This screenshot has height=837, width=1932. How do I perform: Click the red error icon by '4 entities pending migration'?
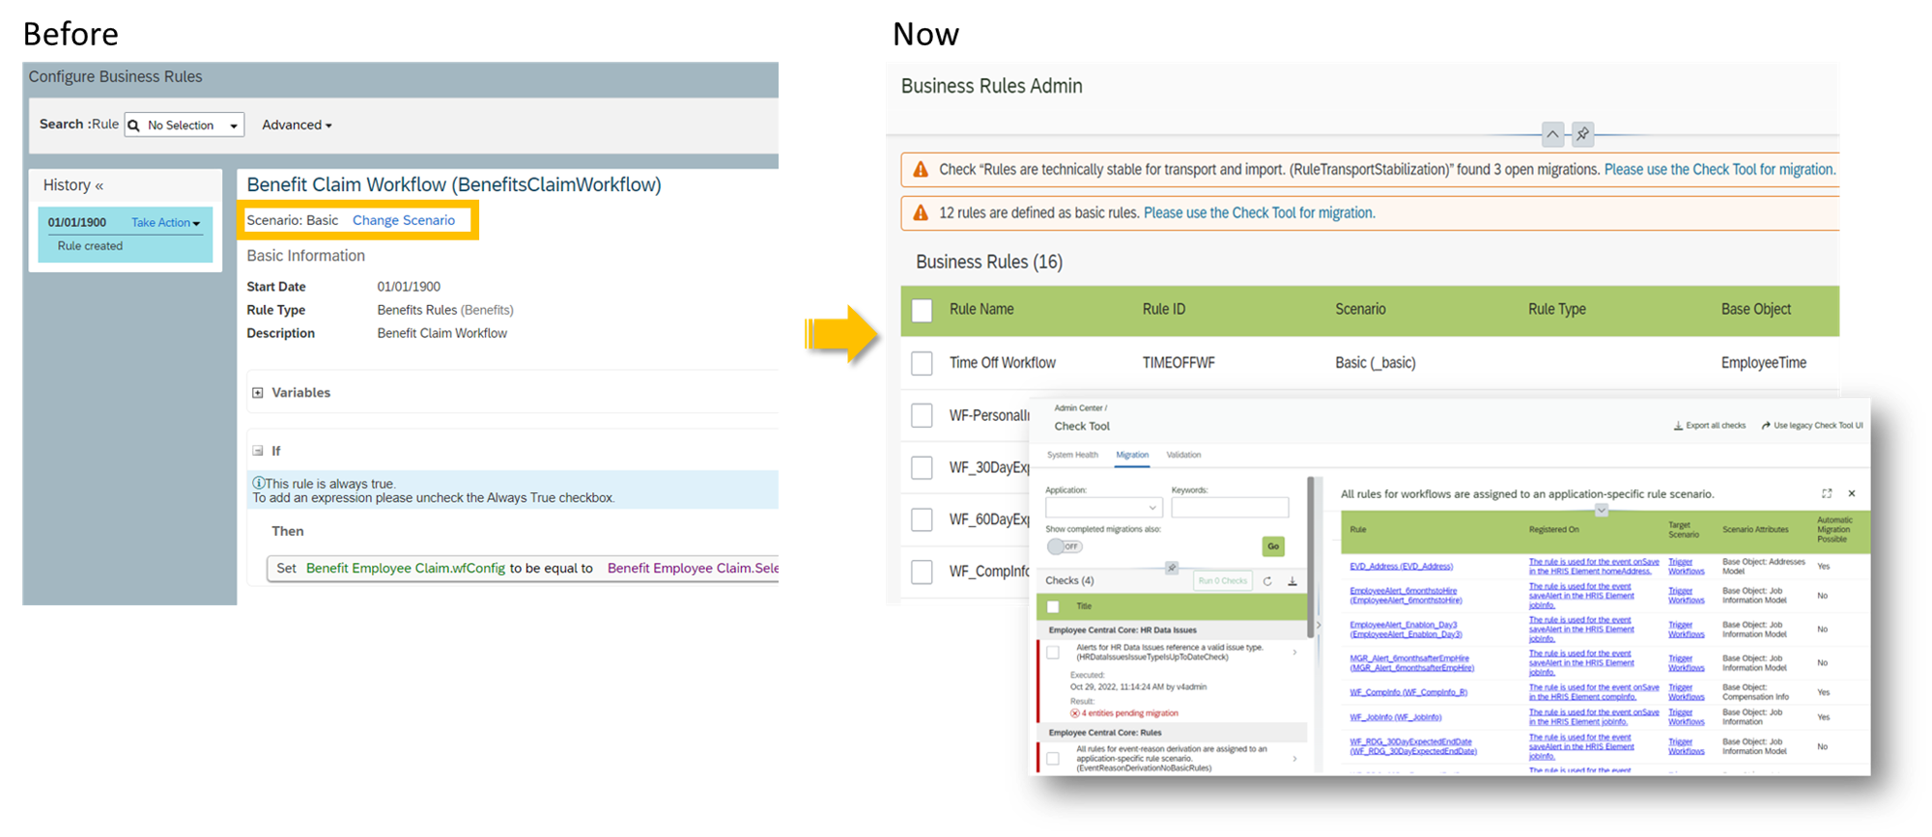(1075, 713)
